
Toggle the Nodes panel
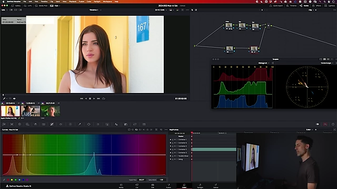(304, 6)
